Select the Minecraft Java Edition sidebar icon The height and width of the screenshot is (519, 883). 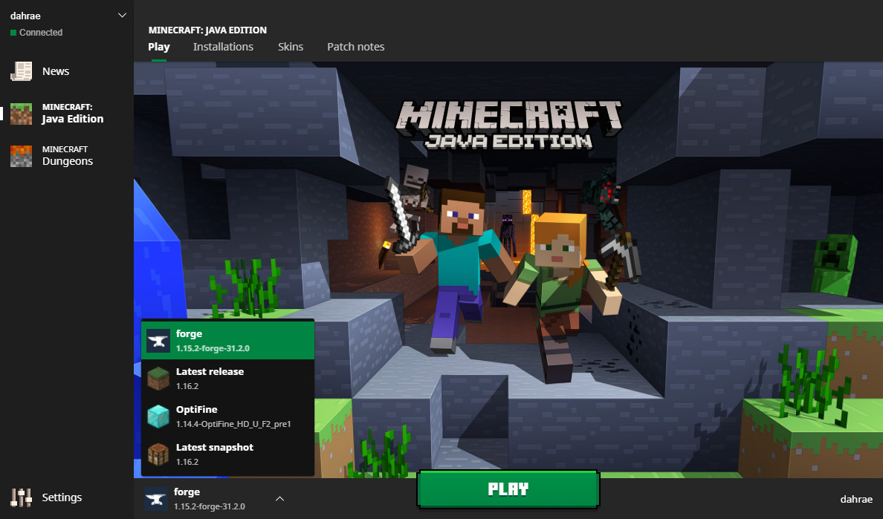coord(20,113)
